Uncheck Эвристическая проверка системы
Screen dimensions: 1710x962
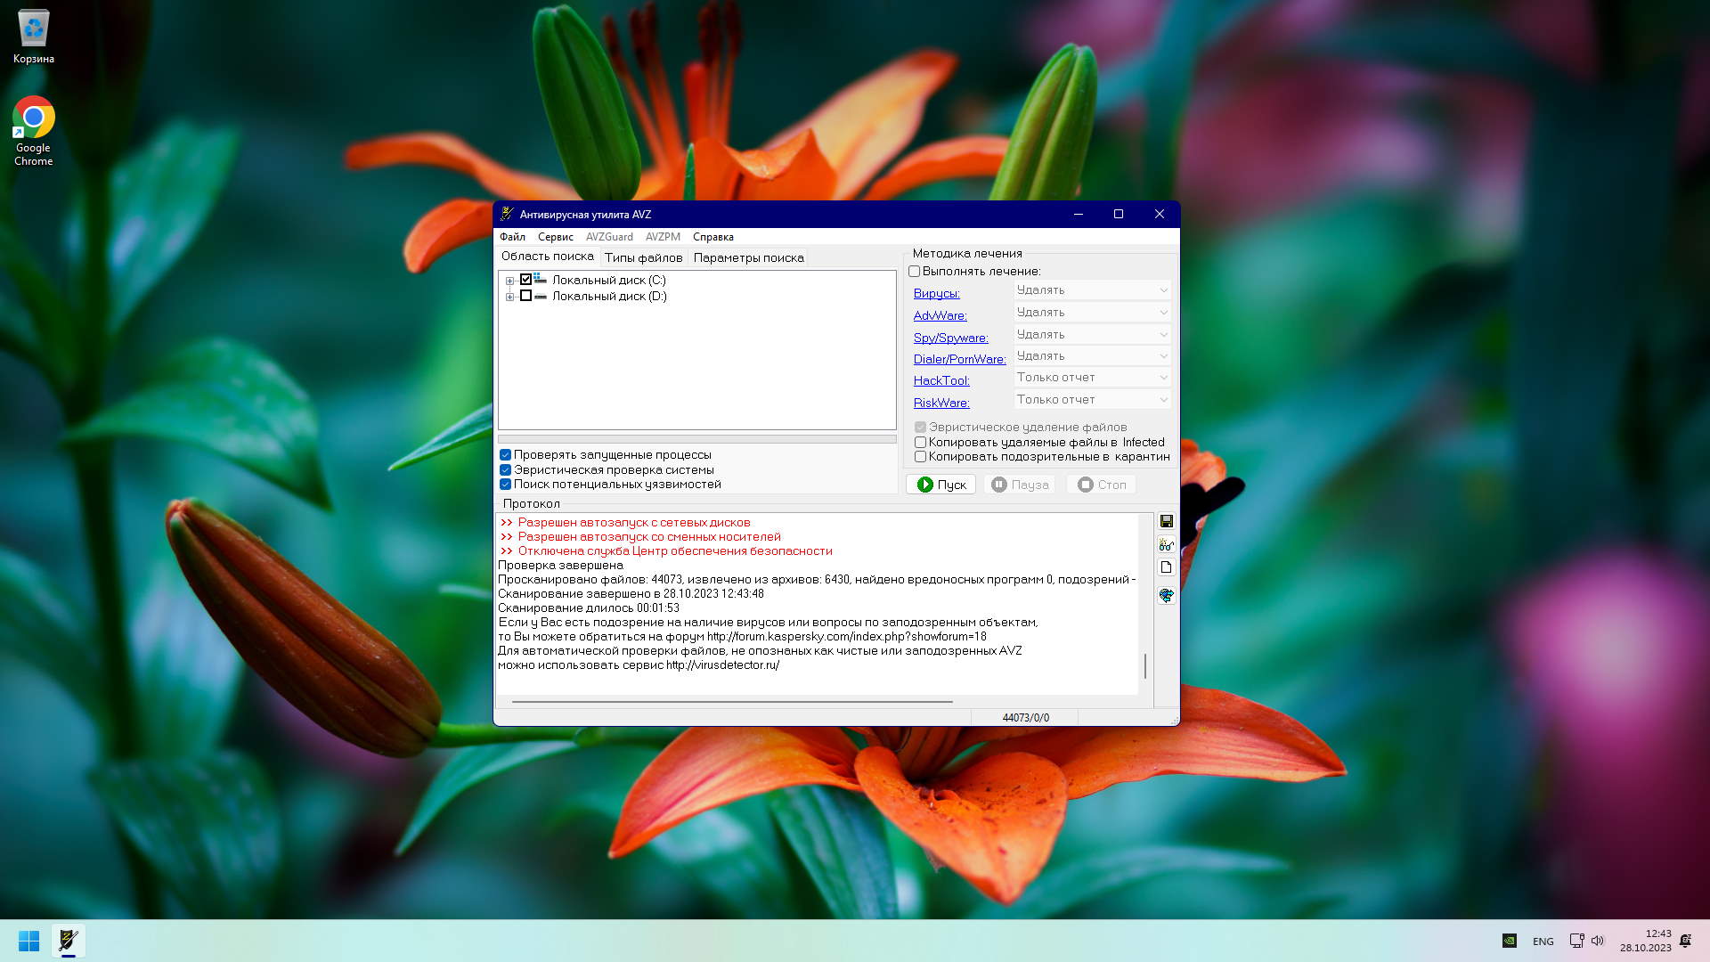(x=505, y=469)
